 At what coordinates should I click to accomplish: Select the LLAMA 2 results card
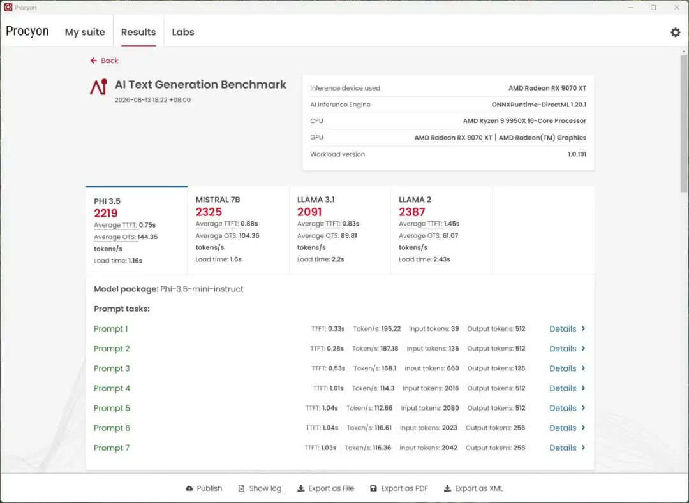[441, 230]
